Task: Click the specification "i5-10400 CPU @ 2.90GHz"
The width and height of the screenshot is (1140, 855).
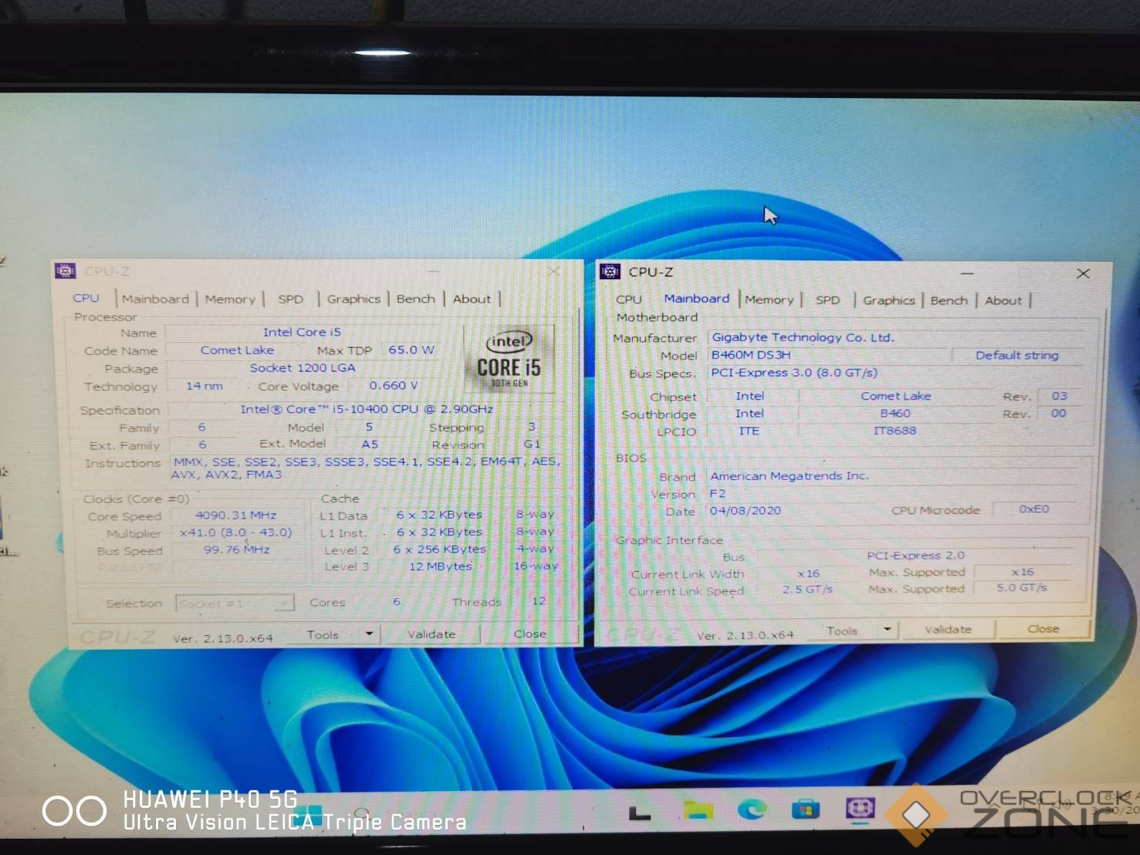Action: (x=413, y=409)
